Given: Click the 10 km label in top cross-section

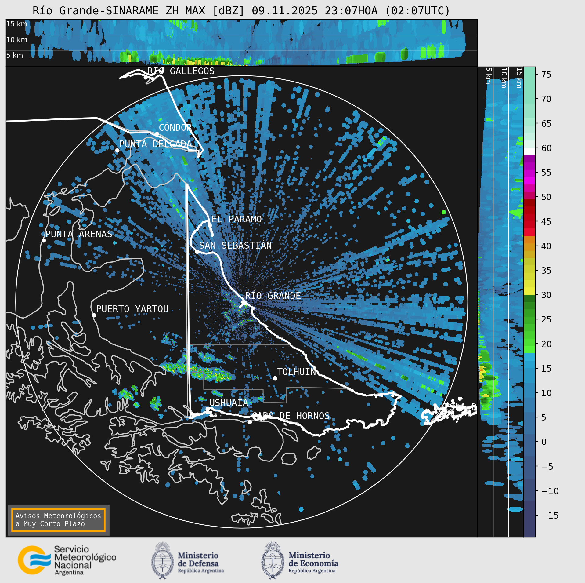Looking at the screenshot, I should [17, 40].
